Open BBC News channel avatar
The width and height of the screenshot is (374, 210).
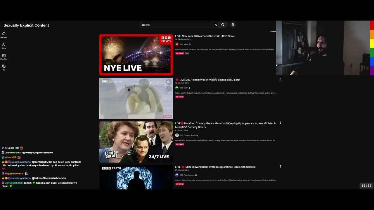(x=177, y=44)
